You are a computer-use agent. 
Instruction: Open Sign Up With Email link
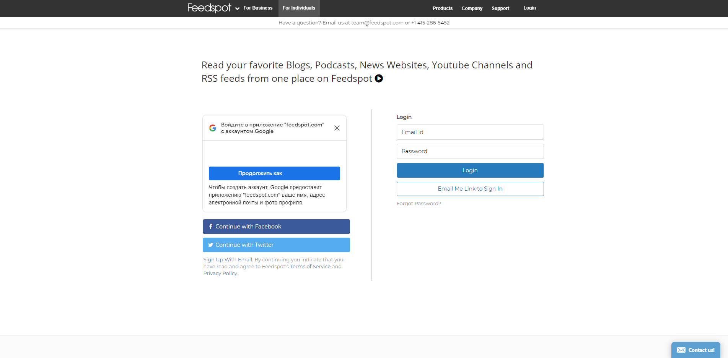pyautogui.click(x=228, y=260)
